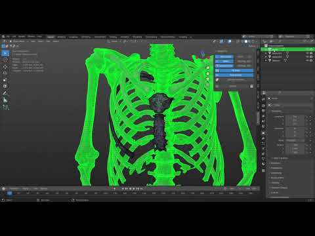Jump to the first frame
Viewport: 315px width, 236px height.
click(123, 189)
